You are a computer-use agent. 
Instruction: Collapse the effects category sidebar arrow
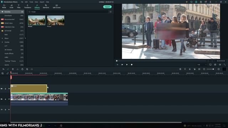point(25,38)
